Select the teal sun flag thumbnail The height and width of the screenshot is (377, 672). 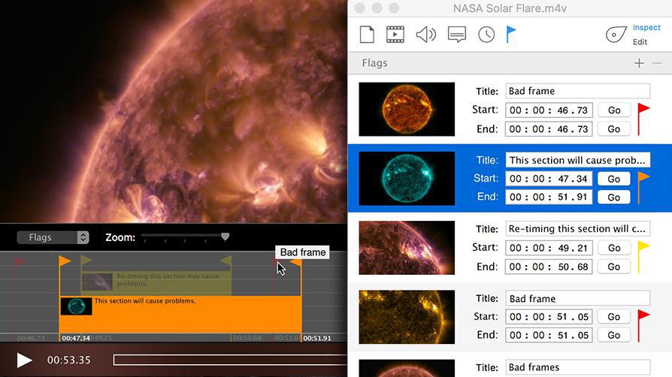(x=407, y=178)
